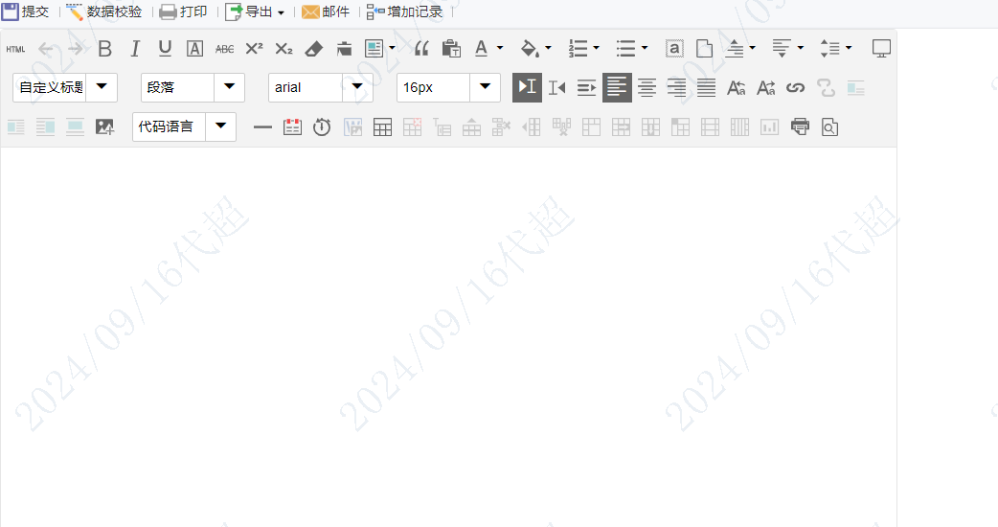Open the line height dropdown
This screenshot has width=998, height=527.
point(849,48)
